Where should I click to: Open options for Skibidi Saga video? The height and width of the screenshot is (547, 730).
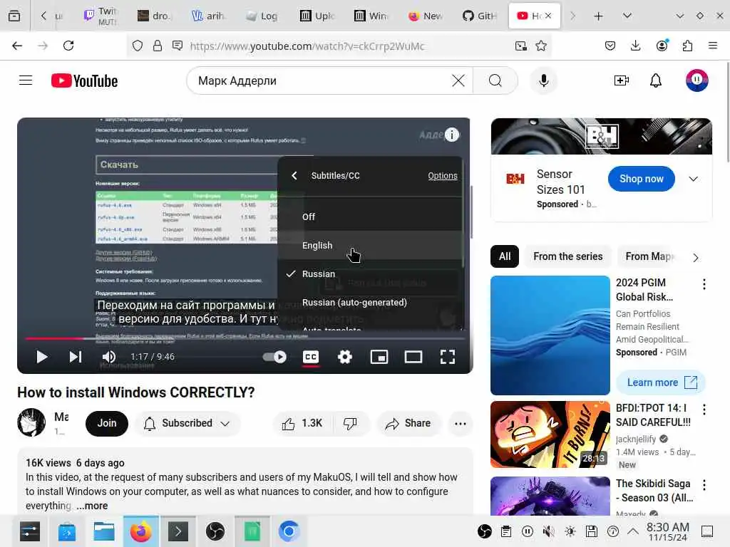click(x=704, y=485)
